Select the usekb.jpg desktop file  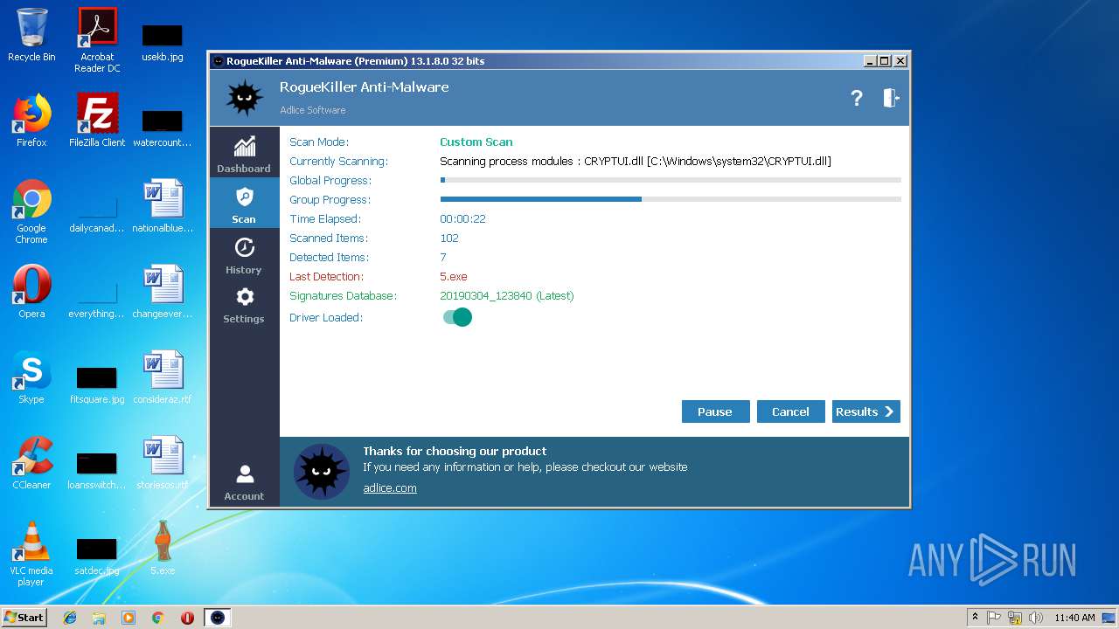163,42
